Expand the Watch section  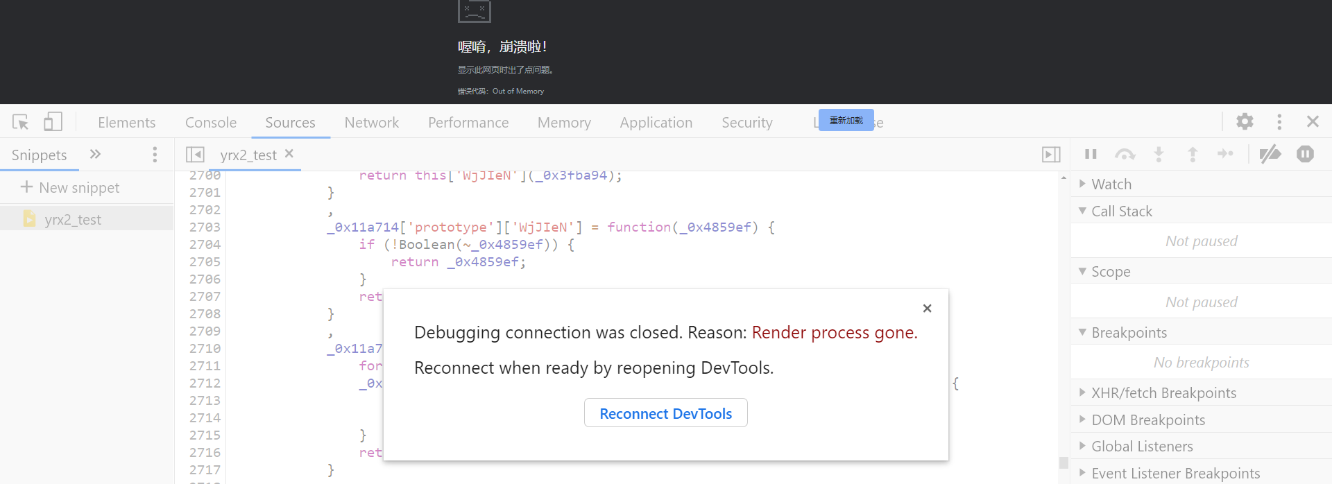click(x=1111, y=184)
